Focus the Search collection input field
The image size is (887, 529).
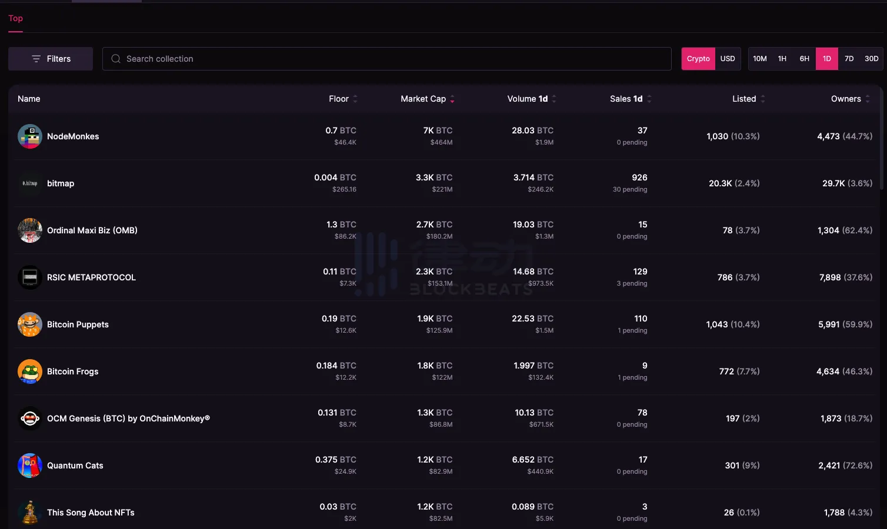point(387,59)
